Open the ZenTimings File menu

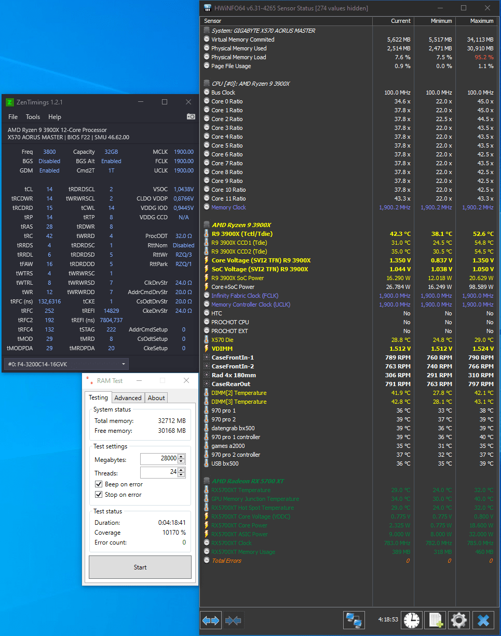tap(13, 117)
